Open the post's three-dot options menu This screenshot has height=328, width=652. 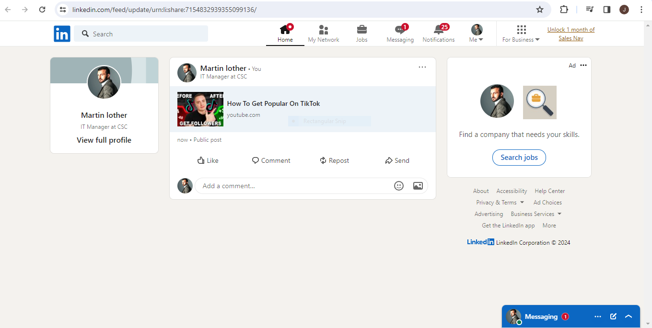point(422,67)
